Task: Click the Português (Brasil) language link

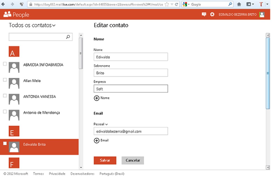Action: pos(112,174)
